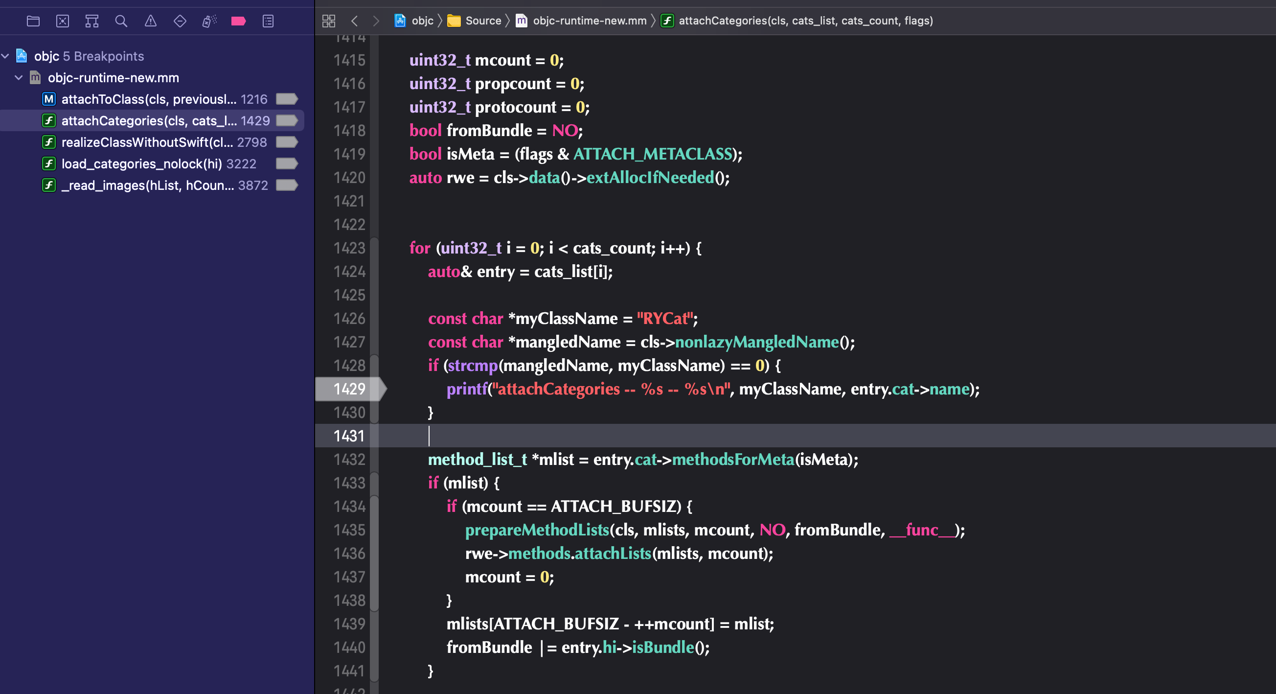Click the function icon before attachCategories breadcrumb
1276x694 pixels.
coord(667,21)
